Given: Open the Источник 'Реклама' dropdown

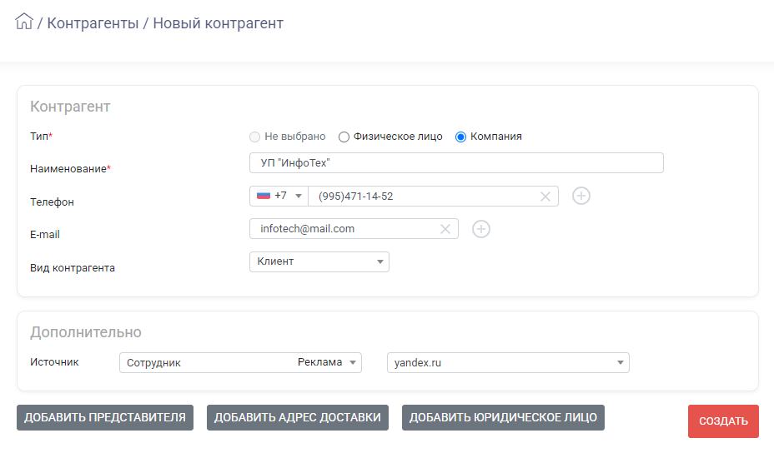Looking at the screenshot, I should pos(240,363).
